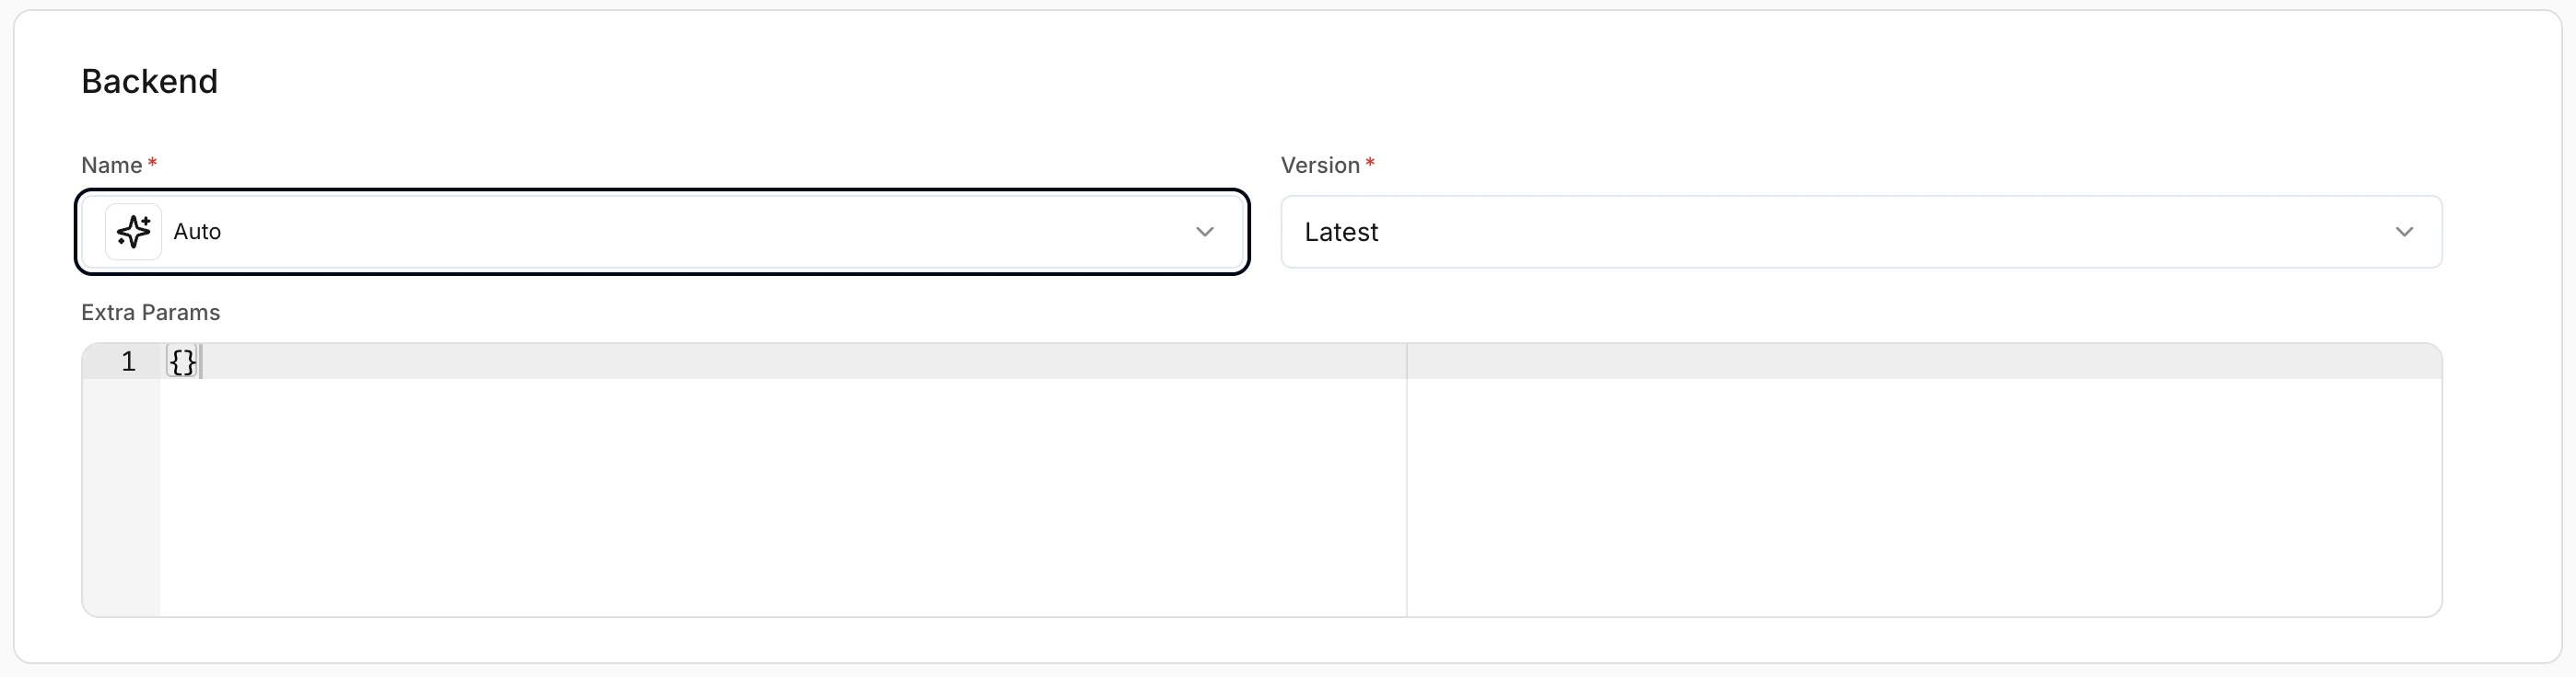Click the Backend heading
The width and height of the screenshot is (2576, 677).
[x=150, y=81]
